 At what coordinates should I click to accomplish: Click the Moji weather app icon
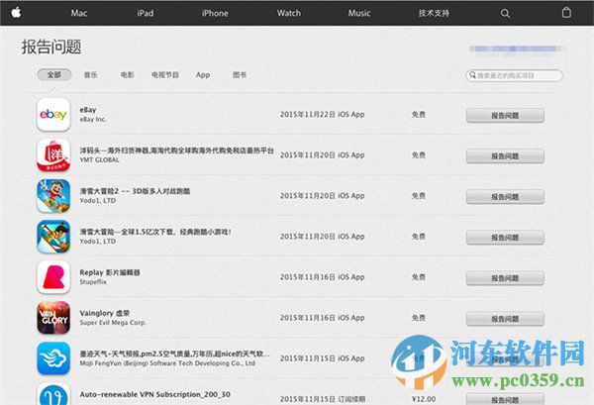tap(53, 358)
